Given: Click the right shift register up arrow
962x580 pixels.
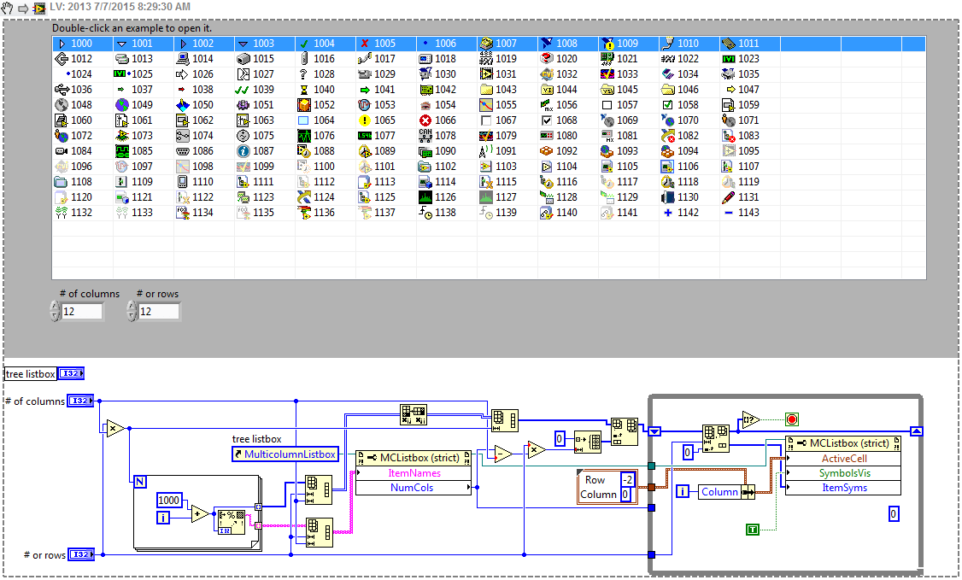Looking at the screenshot, I should click(915, 431).
